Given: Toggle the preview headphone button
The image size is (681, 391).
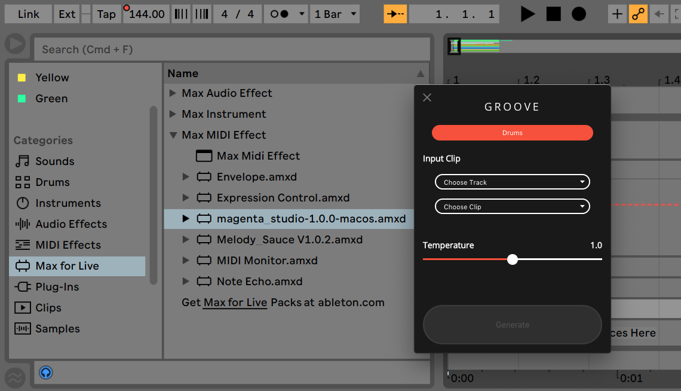Looking at the screenshot, I should pyautogui.click(x=45, y=372).
